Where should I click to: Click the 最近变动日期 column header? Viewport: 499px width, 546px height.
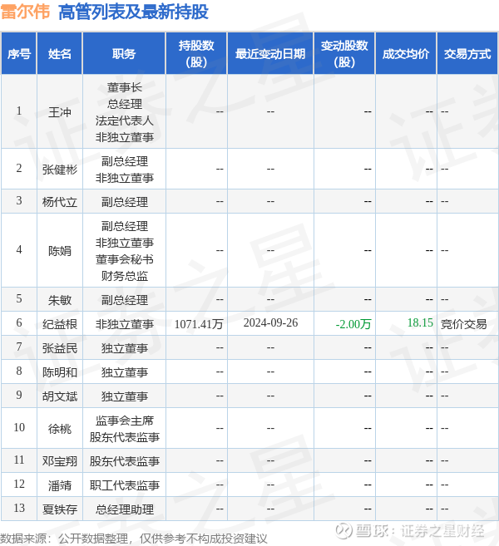coord(270,54)
